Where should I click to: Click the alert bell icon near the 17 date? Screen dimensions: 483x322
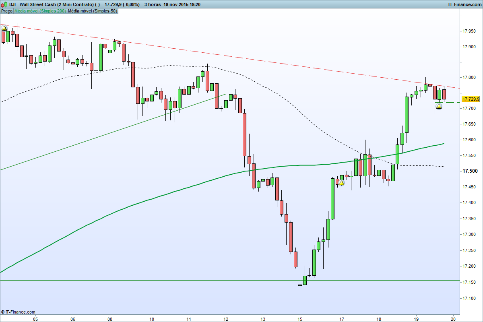[341, 183]
